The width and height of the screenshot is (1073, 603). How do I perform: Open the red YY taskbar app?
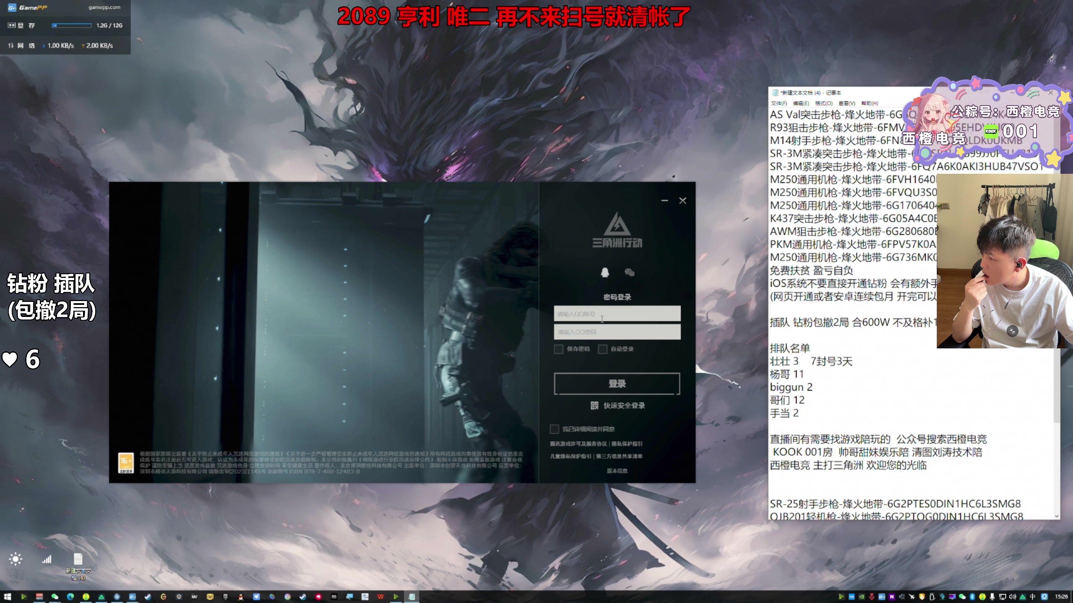pos(319,596)
